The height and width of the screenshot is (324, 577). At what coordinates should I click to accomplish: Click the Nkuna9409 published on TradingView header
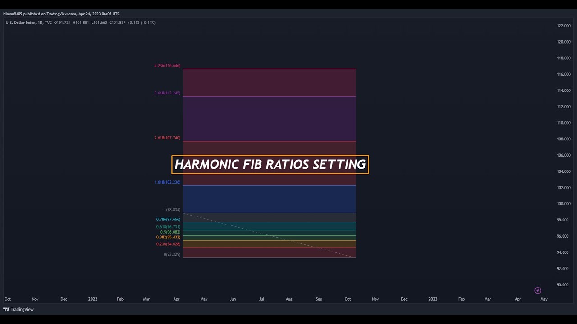click(61, 14)
